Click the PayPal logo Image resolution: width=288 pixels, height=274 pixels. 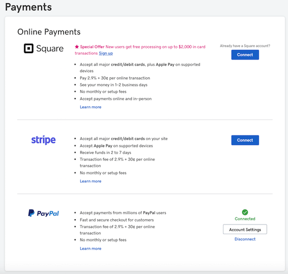(43, 213)
